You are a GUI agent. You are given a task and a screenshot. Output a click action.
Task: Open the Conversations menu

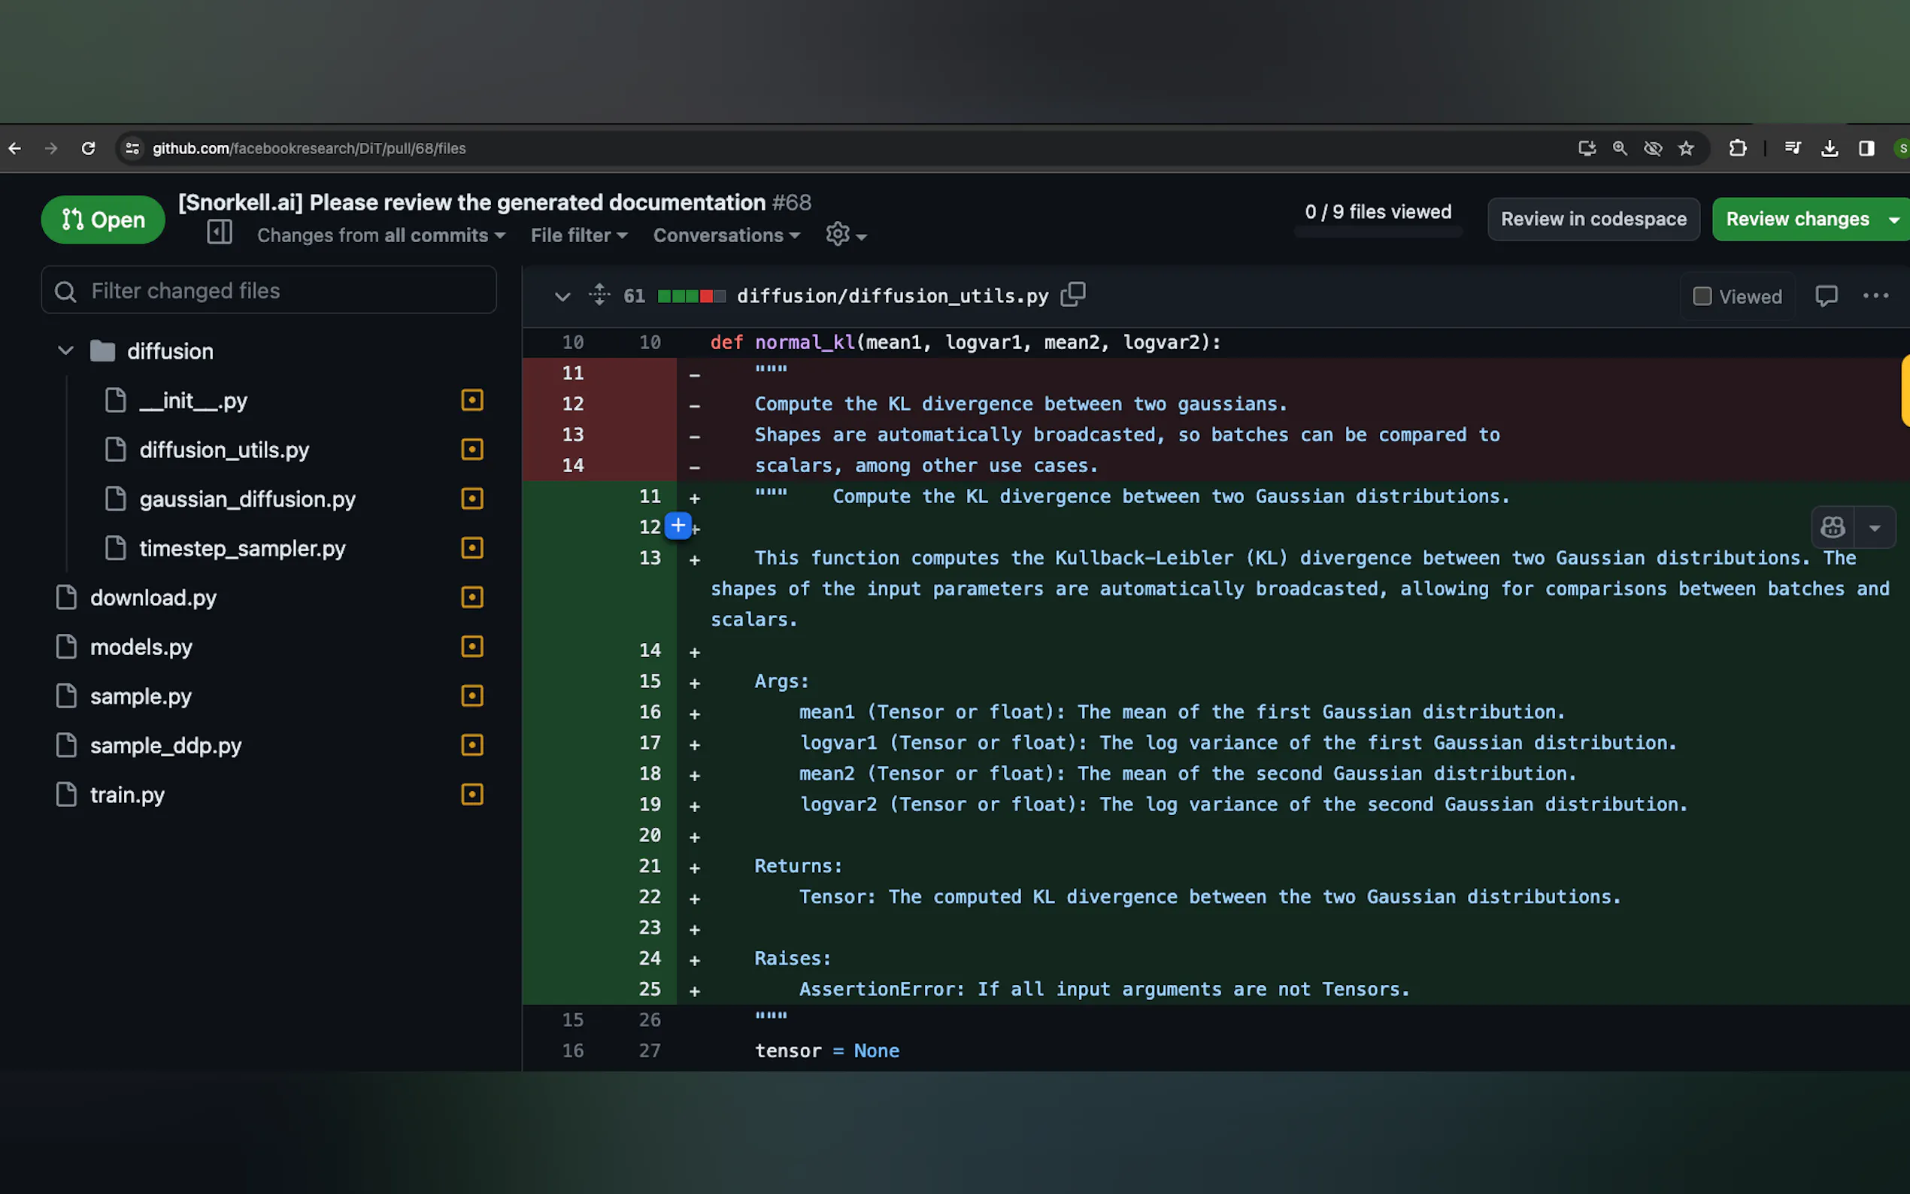coord(726,235)
